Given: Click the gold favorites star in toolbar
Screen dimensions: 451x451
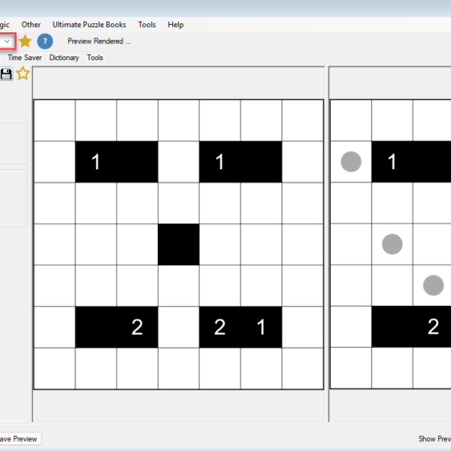Looking at the screenshot, I should click(25, 41).
